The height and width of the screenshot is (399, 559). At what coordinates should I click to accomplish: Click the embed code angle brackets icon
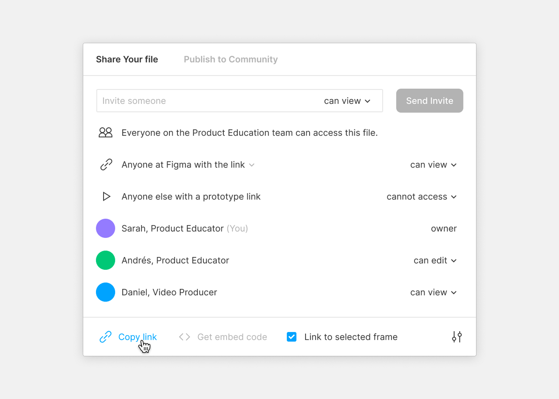(x=184, y=337)
